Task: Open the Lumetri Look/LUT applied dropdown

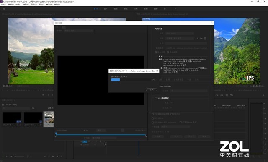Action: click(189, 91)
